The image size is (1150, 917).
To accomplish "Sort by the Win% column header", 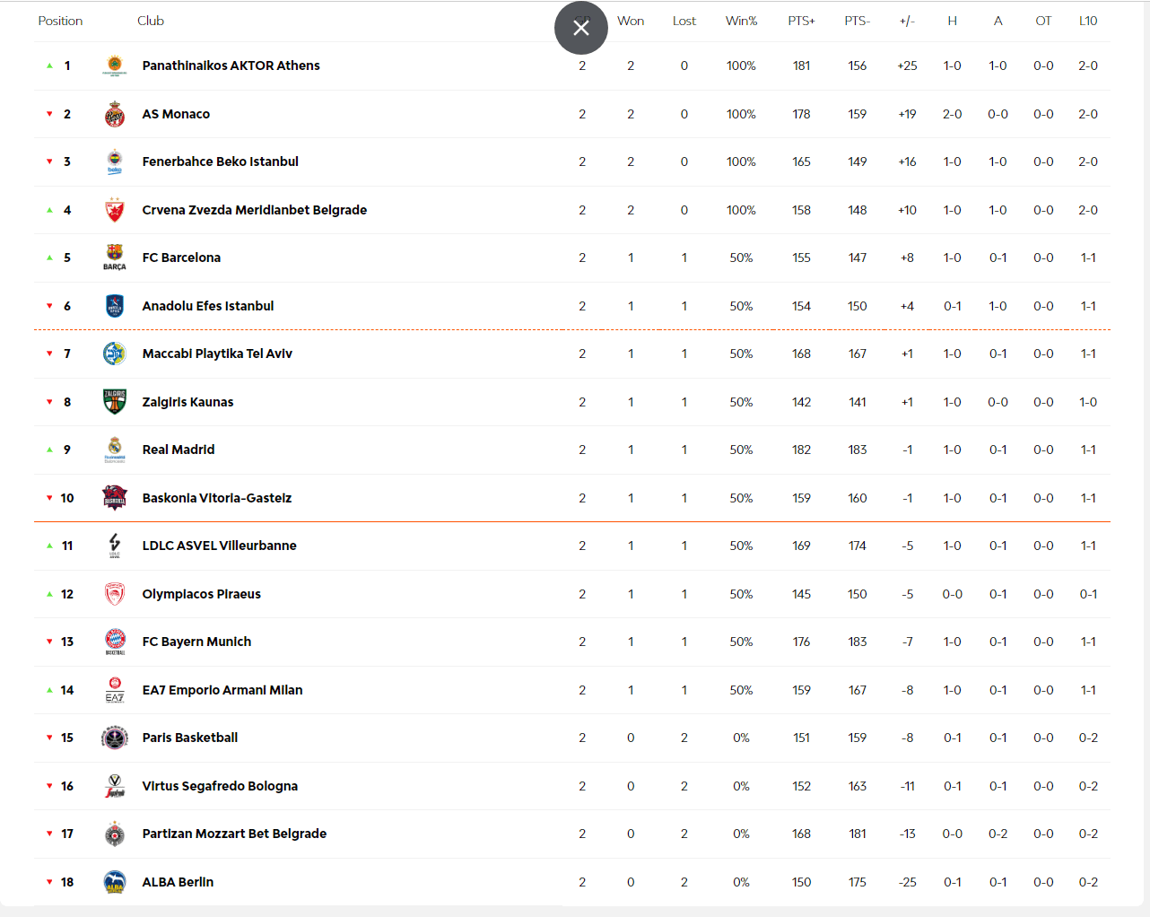I will [x=741, y=21].
